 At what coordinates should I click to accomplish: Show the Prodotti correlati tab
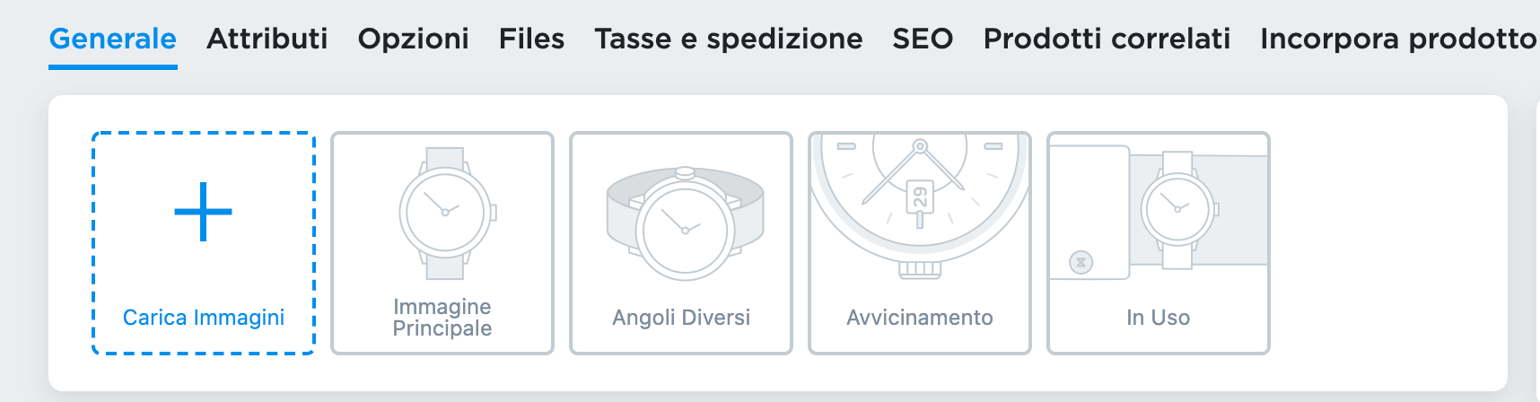(x=1107, y=39)
